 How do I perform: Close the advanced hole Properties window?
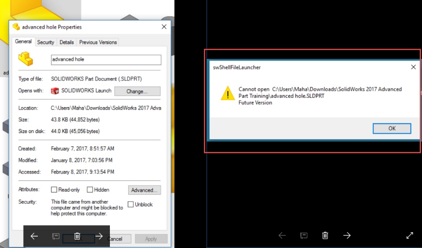tap(164, 27)
